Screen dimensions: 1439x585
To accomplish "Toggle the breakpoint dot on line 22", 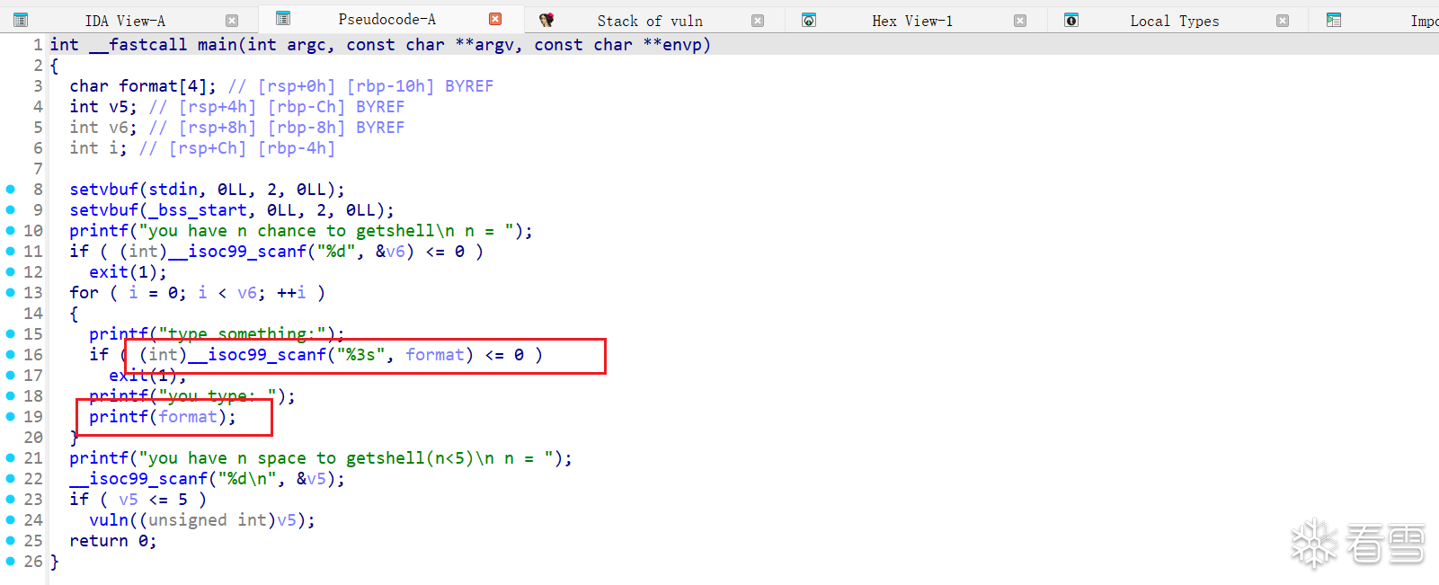I will 11,478.
